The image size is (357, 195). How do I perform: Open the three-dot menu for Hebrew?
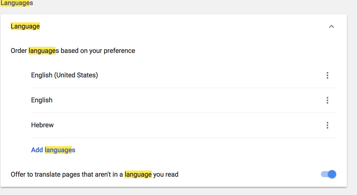click(327, 125)
